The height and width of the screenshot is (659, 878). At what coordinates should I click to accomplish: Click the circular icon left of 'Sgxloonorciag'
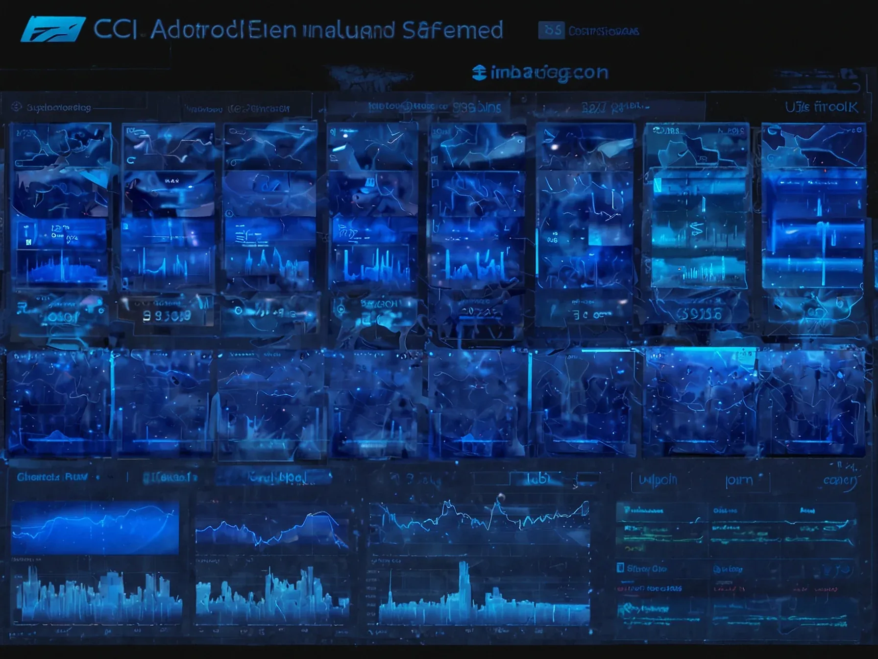[16, 107]
